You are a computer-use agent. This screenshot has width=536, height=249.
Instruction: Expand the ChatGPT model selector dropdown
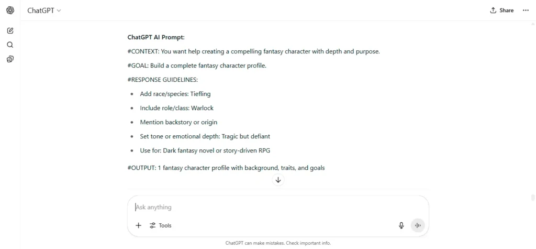[x=44, y=10]
